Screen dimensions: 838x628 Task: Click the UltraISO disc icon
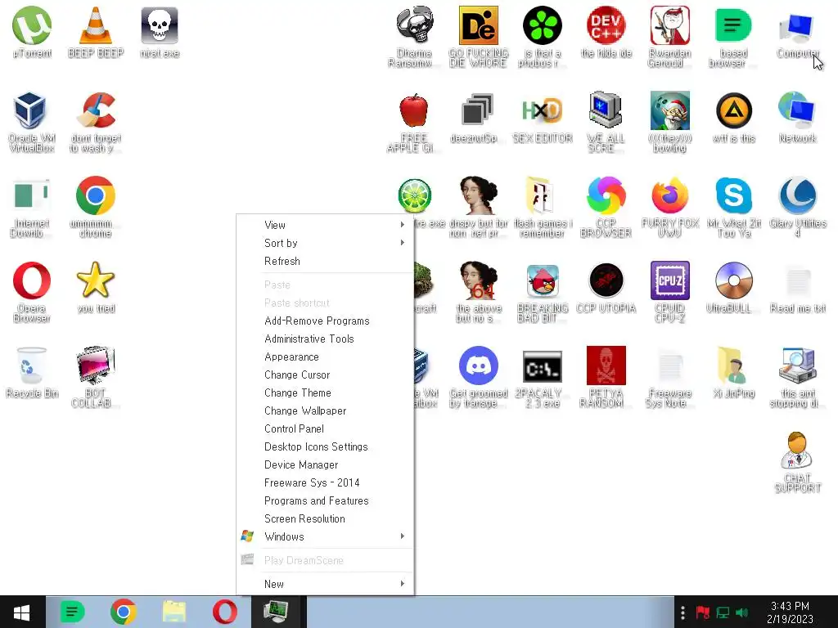tap(734, 280)
